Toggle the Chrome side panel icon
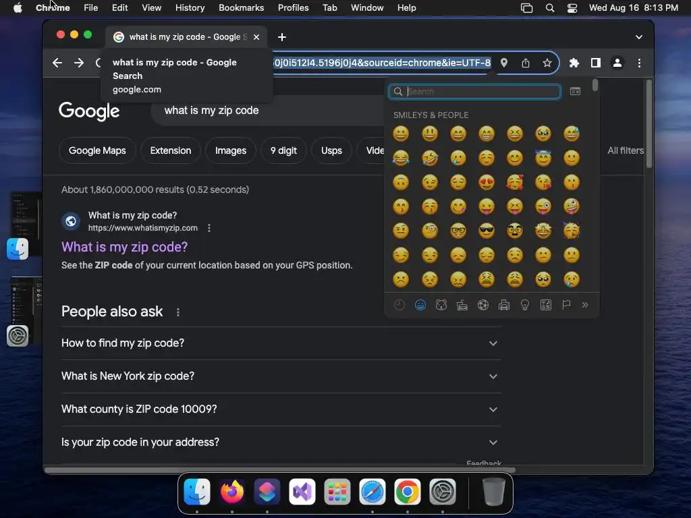 click(595, 63)
